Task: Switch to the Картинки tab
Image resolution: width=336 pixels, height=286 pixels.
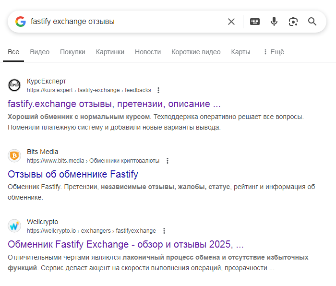Action: point(110,52)
